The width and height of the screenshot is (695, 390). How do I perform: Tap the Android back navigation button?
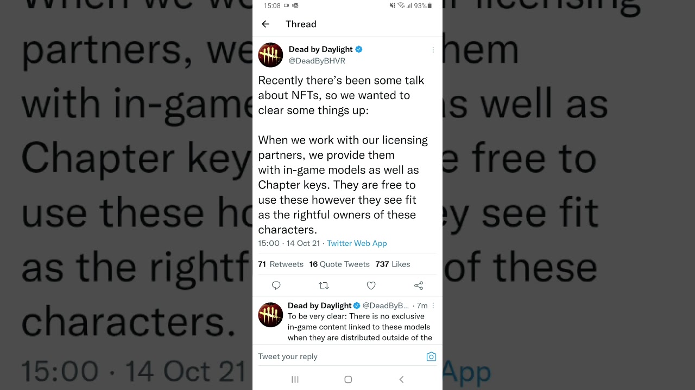pos(401,379)
